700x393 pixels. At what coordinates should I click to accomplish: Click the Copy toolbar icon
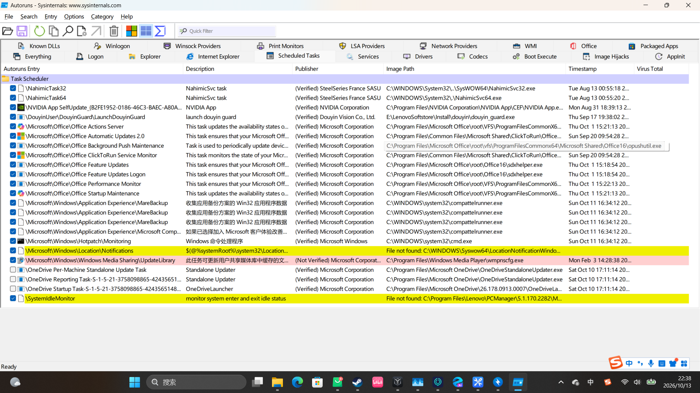[x=54, y=31]
